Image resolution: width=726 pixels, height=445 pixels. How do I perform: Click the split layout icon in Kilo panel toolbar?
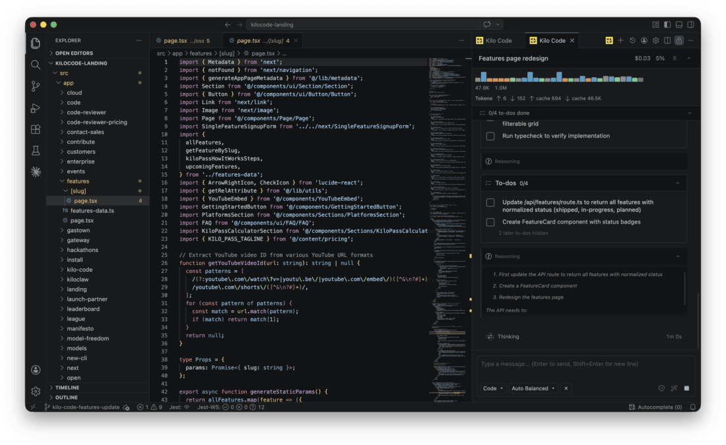coord(667,41)
